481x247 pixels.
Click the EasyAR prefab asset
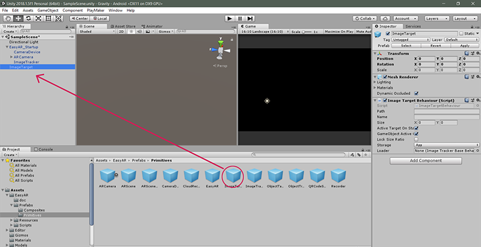[212, 178]
